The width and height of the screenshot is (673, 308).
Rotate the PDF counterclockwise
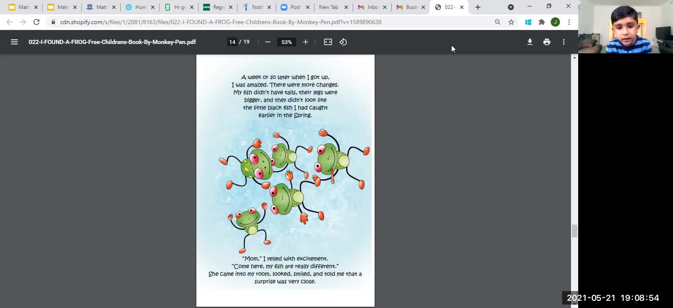tap(343, 42)
